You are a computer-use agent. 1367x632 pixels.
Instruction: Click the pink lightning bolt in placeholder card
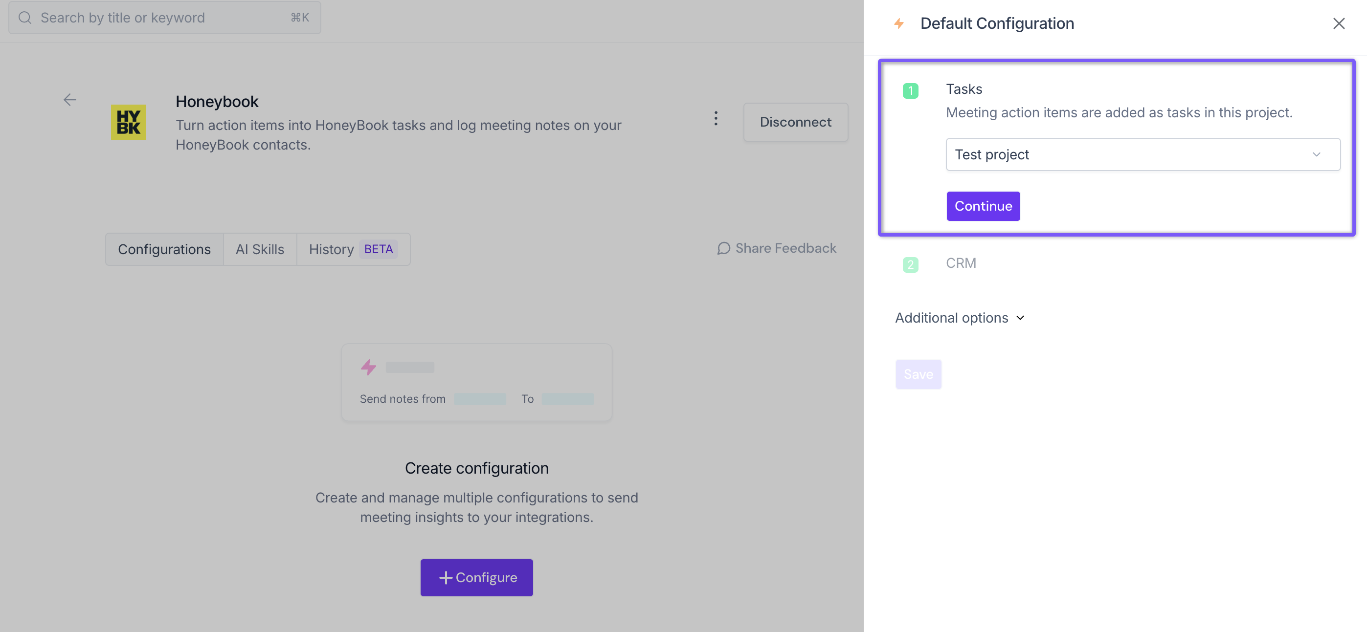368,367
